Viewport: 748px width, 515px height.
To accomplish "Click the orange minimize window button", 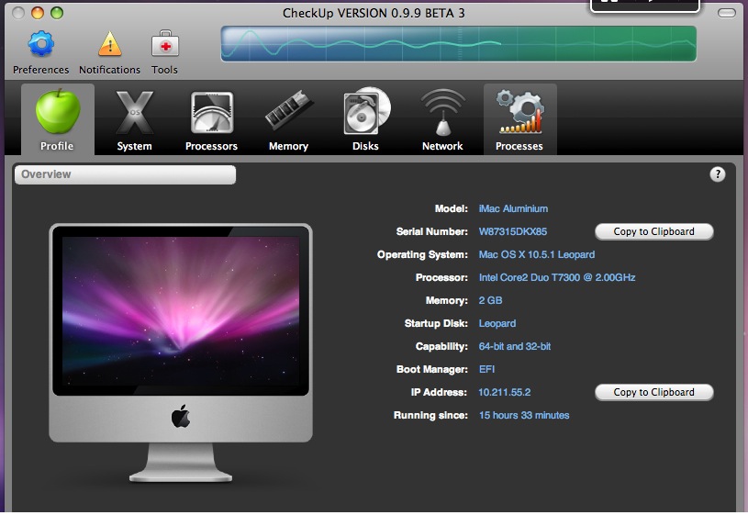I will pos(38,13).
